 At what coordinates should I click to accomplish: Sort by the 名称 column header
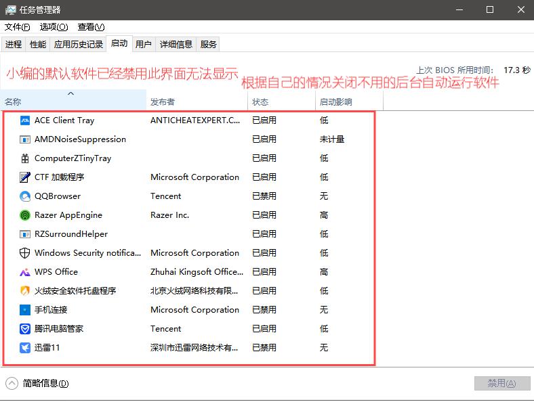point(73,102)
